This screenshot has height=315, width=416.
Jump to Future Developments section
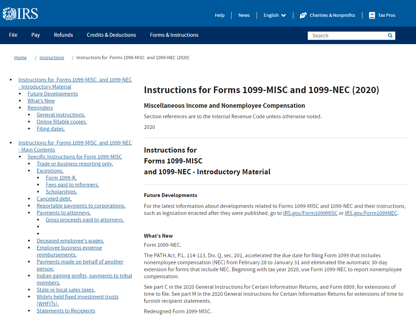(53, 94)
